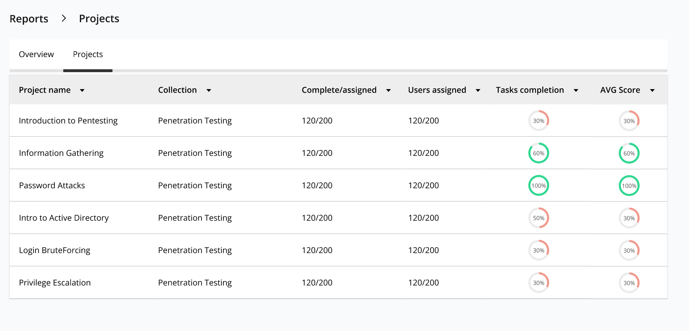
Task: Click Information Gathering tasks completion 60% ring
Action: (x=539, y=153)
